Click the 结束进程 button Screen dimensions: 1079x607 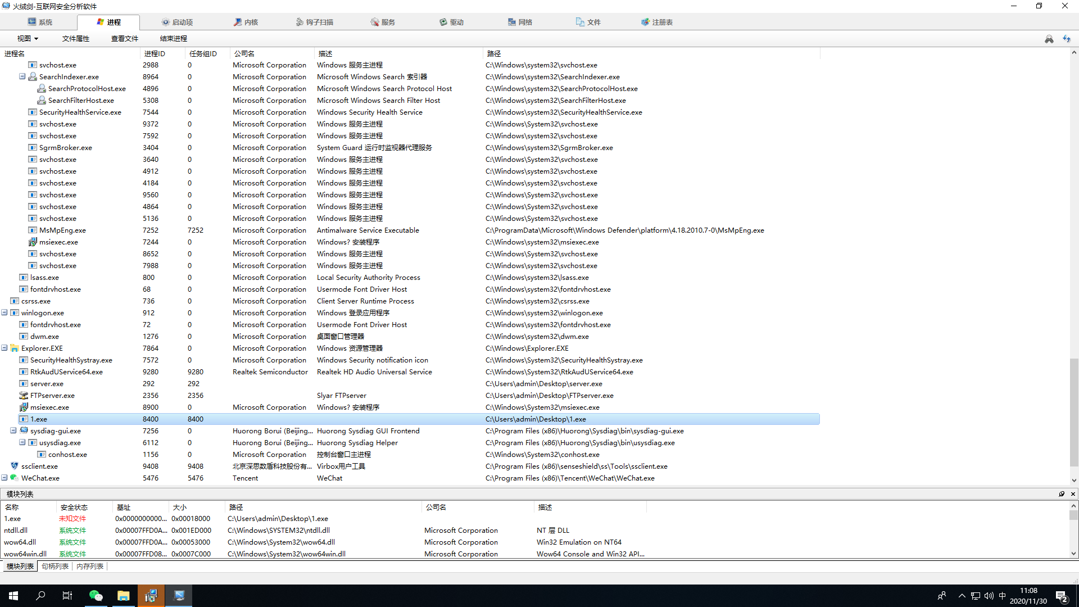[x=173, y=39]
